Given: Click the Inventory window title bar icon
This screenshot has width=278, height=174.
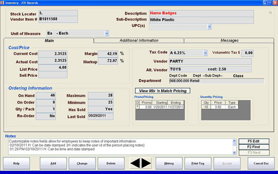Looking at the screenshot, I should point(3,3).
